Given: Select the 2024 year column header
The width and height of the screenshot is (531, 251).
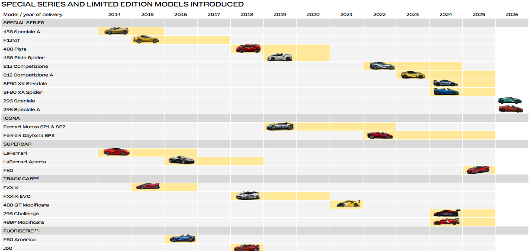Looking at the screenshot, I should [446, 15].
